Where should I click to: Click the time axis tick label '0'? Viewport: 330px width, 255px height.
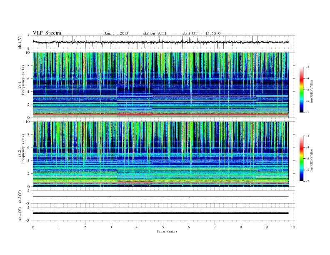[x=33, y=227]
